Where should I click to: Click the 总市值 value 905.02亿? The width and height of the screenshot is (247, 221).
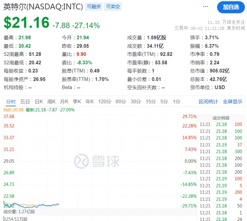(x=220, y=71)
